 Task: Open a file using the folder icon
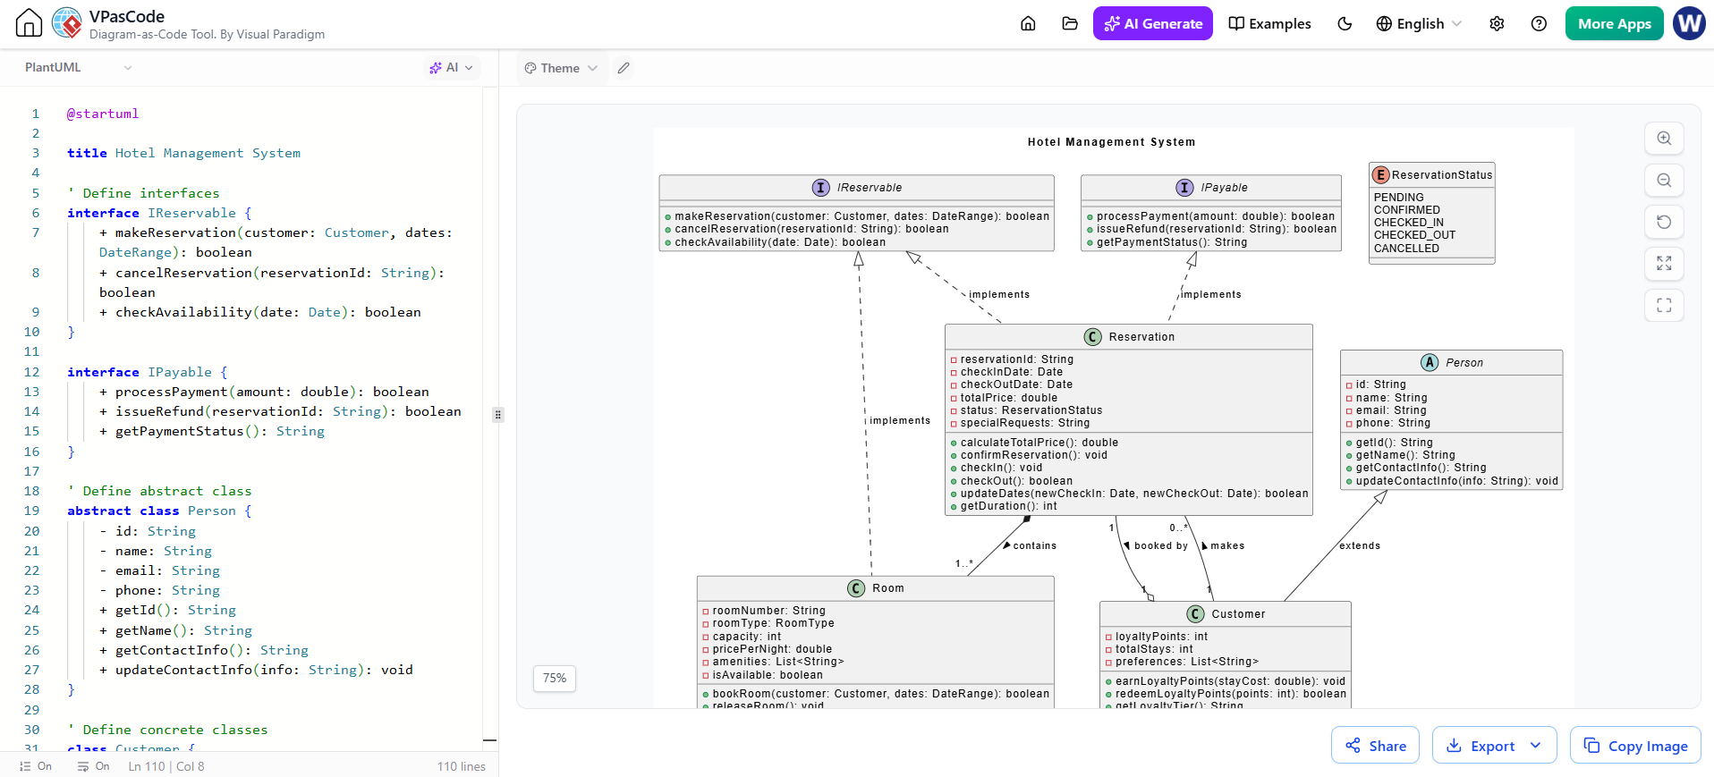[x=1070, y=23]
